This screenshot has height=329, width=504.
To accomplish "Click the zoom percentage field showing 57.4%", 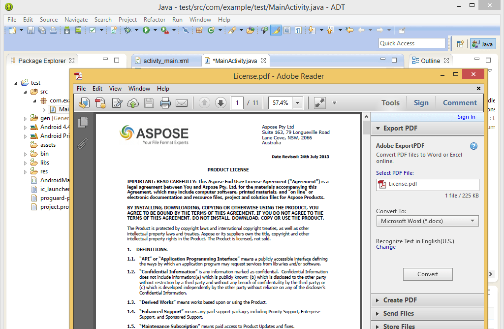I will click(x=280, y=103).
